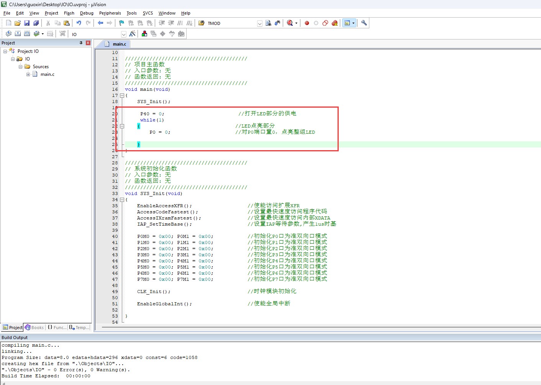Viewport: 541px width, 385px height.
Task: Indent selected lines icon
Action: 162,23
